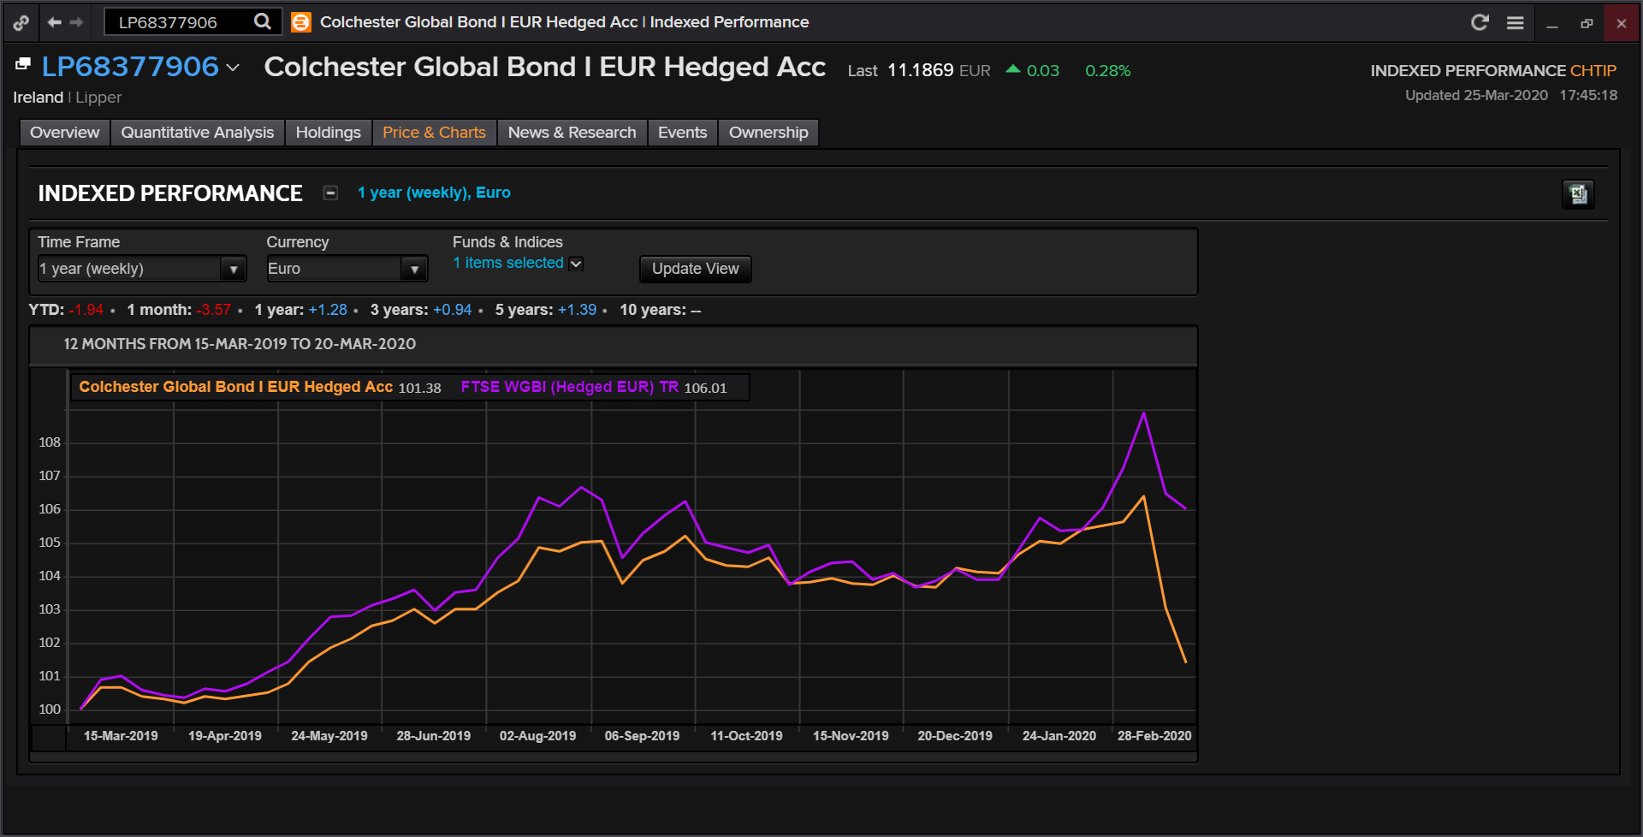Collapse the Indexed Performance section

pyautogui.click(x=330, y=193)
